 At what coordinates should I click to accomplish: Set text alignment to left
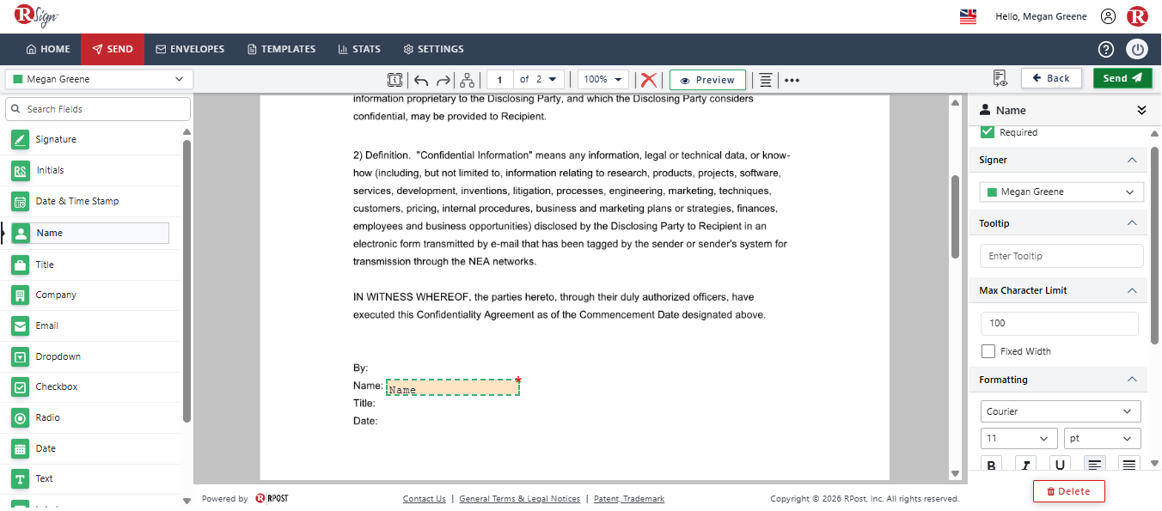pos(1095,465)
